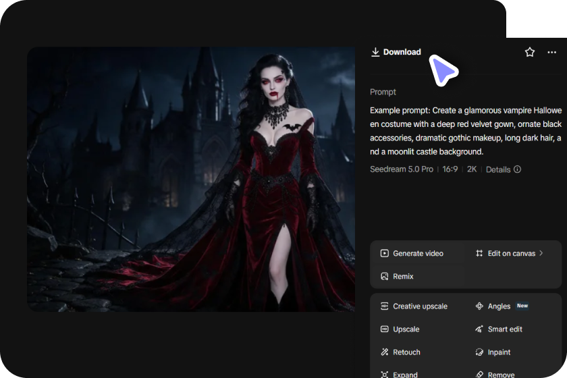Click the Expand frame icon
The image size is (567, 378).
pyautogui.click(x=384, y=375)
